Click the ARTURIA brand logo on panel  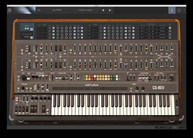[92, 85]
